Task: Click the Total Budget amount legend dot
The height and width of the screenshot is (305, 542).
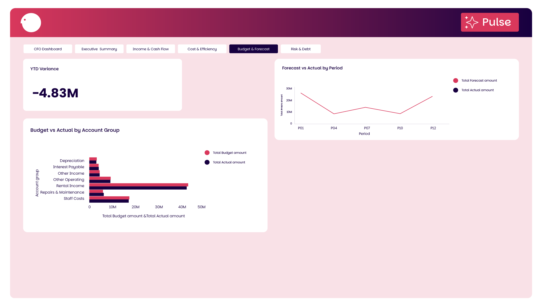Action: pyautogui.click(x=207, y=153)
